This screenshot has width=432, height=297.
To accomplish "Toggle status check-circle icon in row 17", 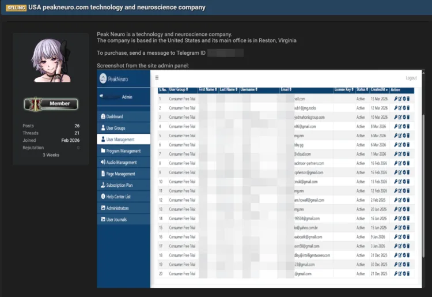I will (404, 246).
